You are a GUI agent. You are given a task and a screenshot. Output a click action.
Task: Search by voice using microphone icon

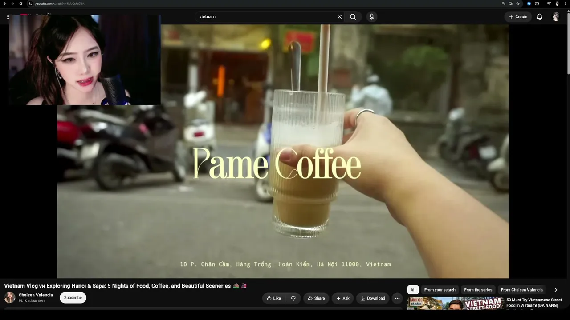372,16
